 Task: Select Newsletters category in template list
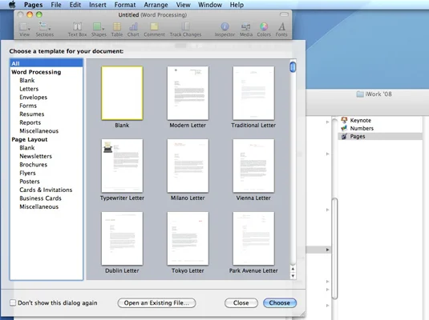coord(35,156)
